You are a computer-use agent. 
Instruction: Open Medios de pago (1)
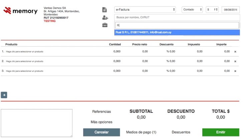click(x=141, y=132)
